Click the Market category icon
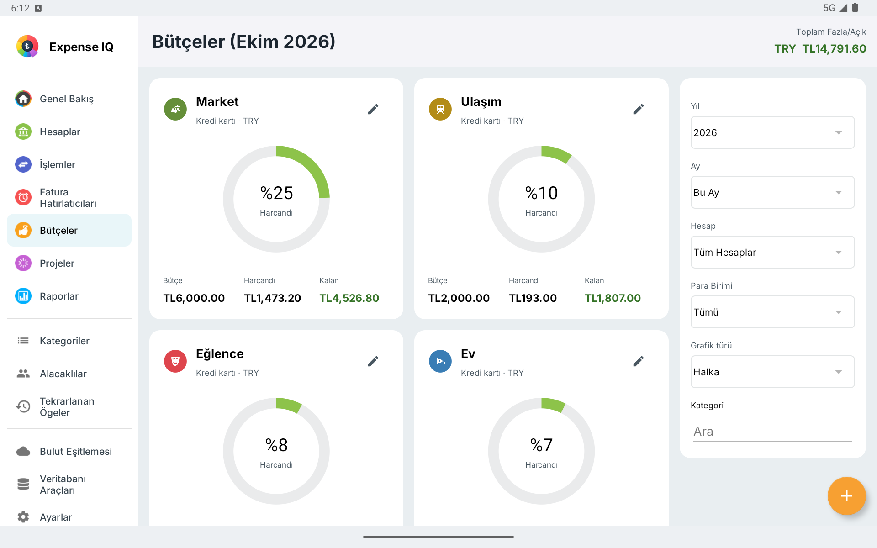Viewport: 877px width, 548px height. click(x=175, y=109)
